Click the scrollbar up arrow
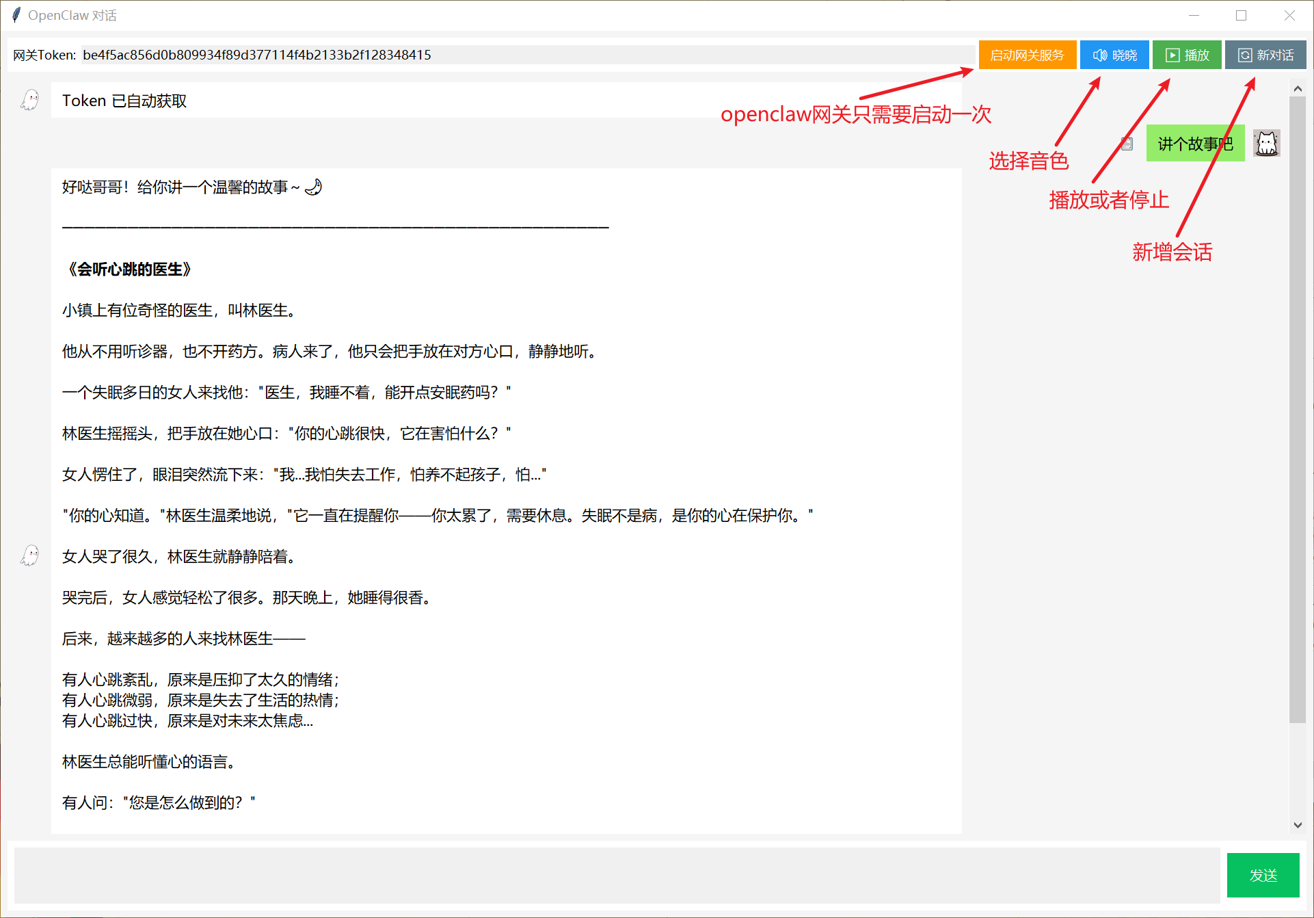 (1297, 89)
